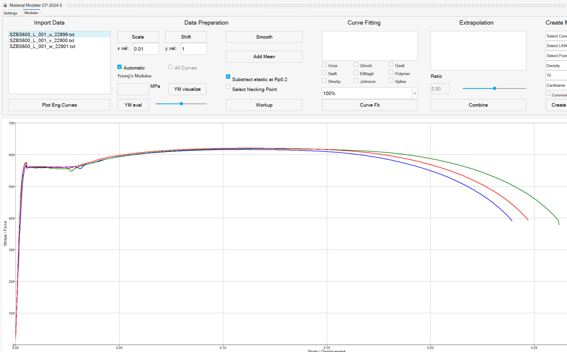Uncheck Automatic Young's Modulus checkbox

click(120, 67)
